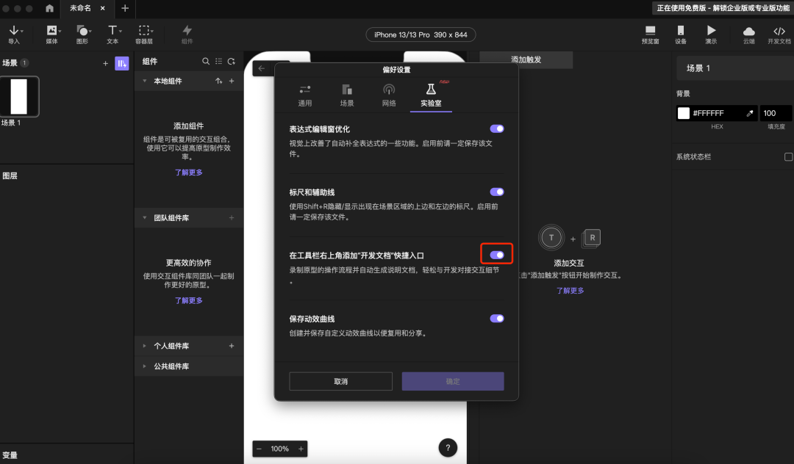
Task: Turn off 标尺和辅助线 rulers toggle
Action: coord(497,192)
